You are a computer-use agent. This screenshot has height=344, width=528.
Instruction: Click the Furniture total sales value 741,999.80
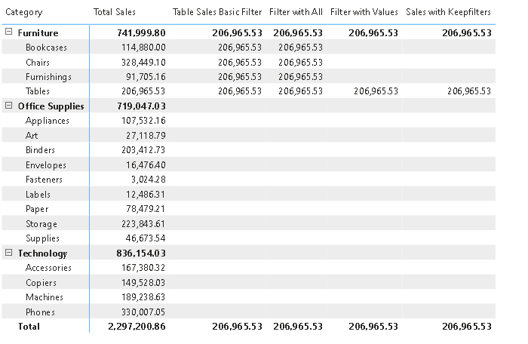pos(142,33)
